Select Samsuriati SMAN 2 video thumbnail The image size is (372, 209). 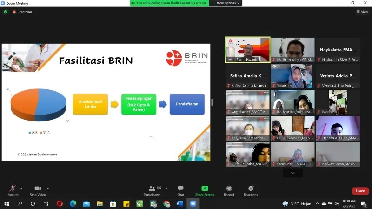click(293, 155)
